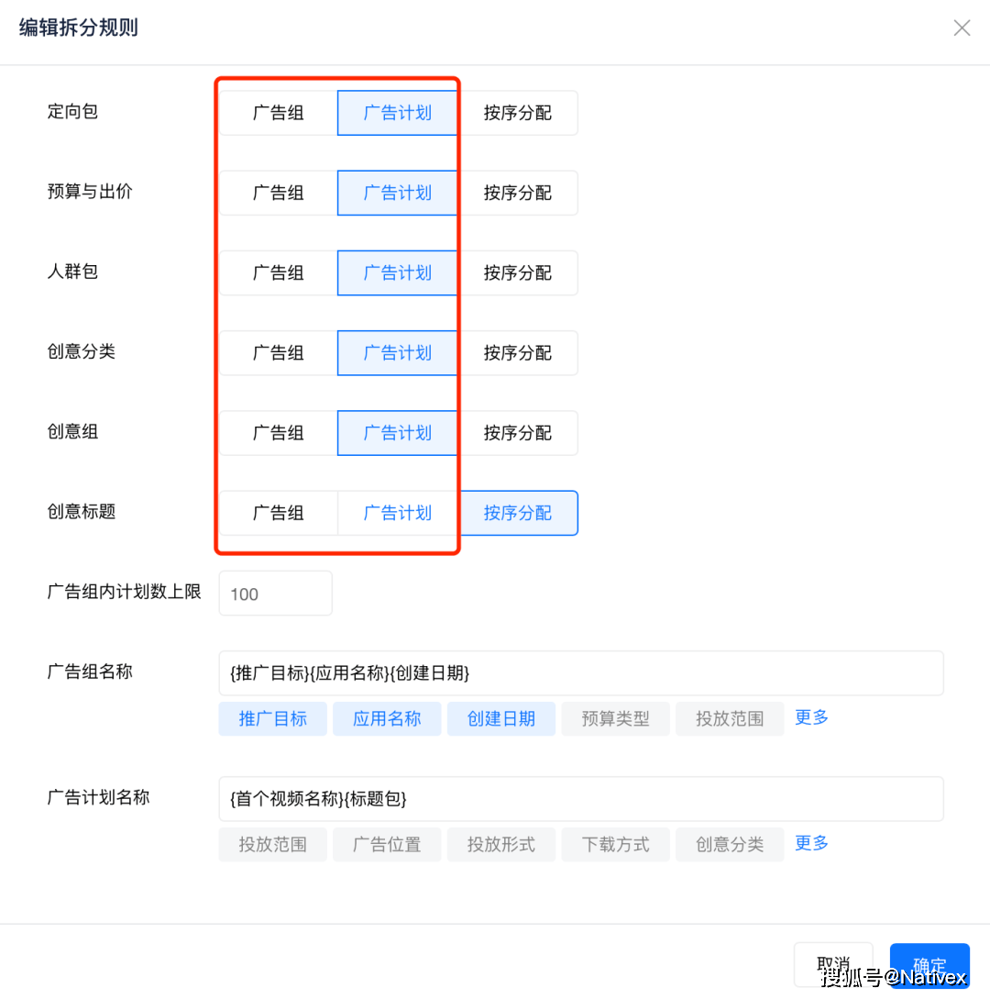This screenshot has height=999, width=990.
Task: Select 广告计划 for 人群包 row
Action: point(397,272)
